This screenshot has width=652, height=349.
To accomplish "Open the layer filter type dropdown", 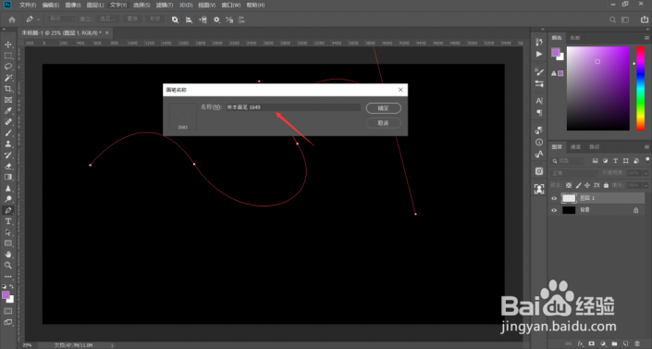I will pyautogui.click(x=567, y=161).
